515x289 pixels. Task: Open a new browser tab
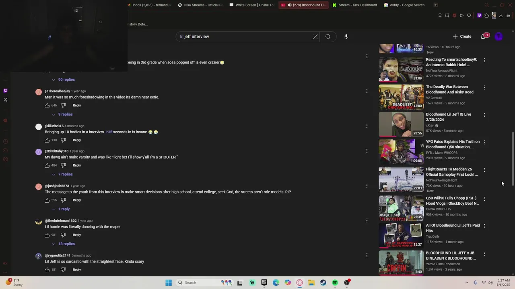click(435, 5)
